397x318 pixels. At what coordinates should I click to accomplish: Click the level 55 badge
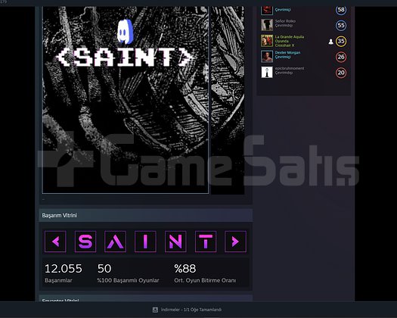tap(341, 25)
